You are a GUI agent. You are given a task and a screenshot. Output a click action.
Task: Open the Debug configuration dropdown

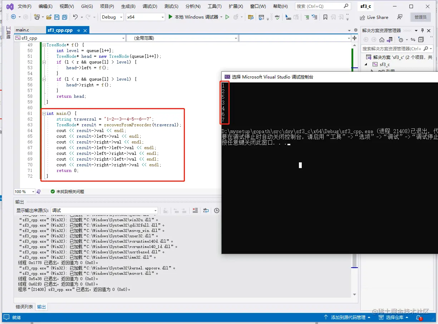tap(112, 17)
